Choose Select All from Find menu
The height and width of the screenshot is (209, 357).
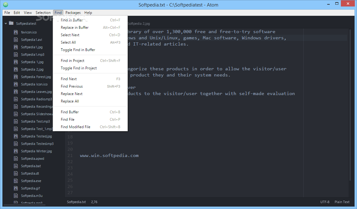click(90, 42)
